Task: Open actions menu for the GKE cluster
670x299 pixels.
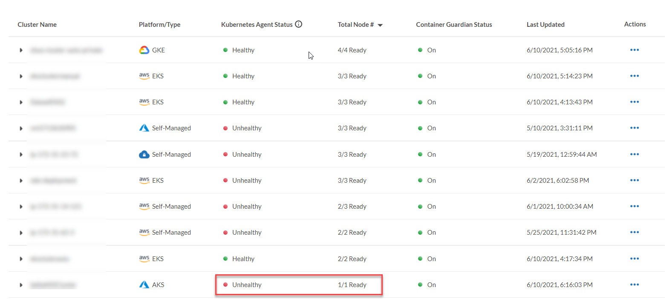Action: [x=634, y=50]
